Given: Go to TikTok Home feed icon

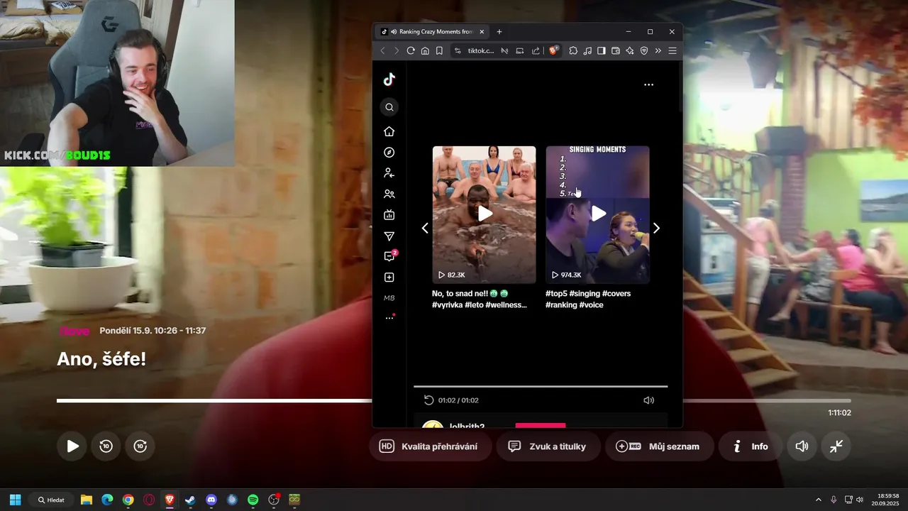Looking at the screenshot, I should (389, 131).
